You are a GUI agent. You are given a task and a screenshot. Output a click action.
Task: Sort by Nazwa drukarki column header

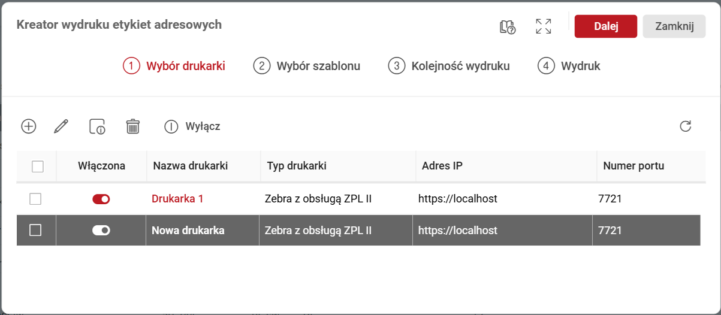[191, 166]
